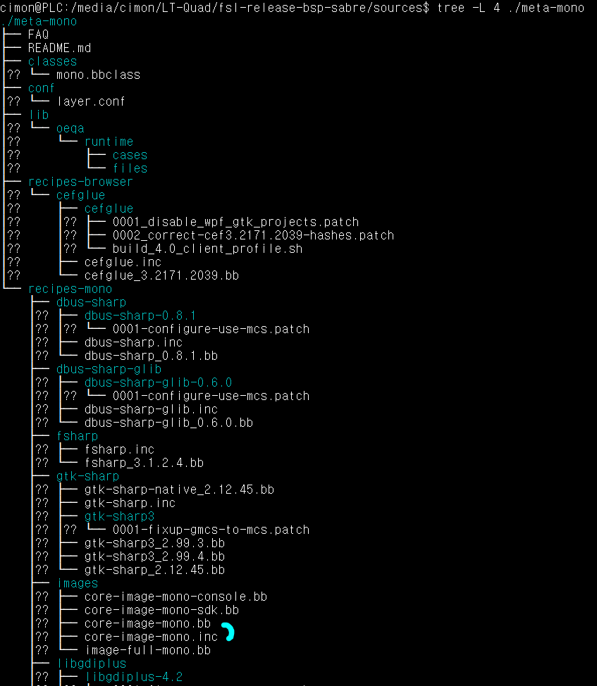The height and width of the screenshot is (686, 597).
Task: Select the build_4.0_client_profile.sh script
Action: pyautogui.click(x=207, y=249)
